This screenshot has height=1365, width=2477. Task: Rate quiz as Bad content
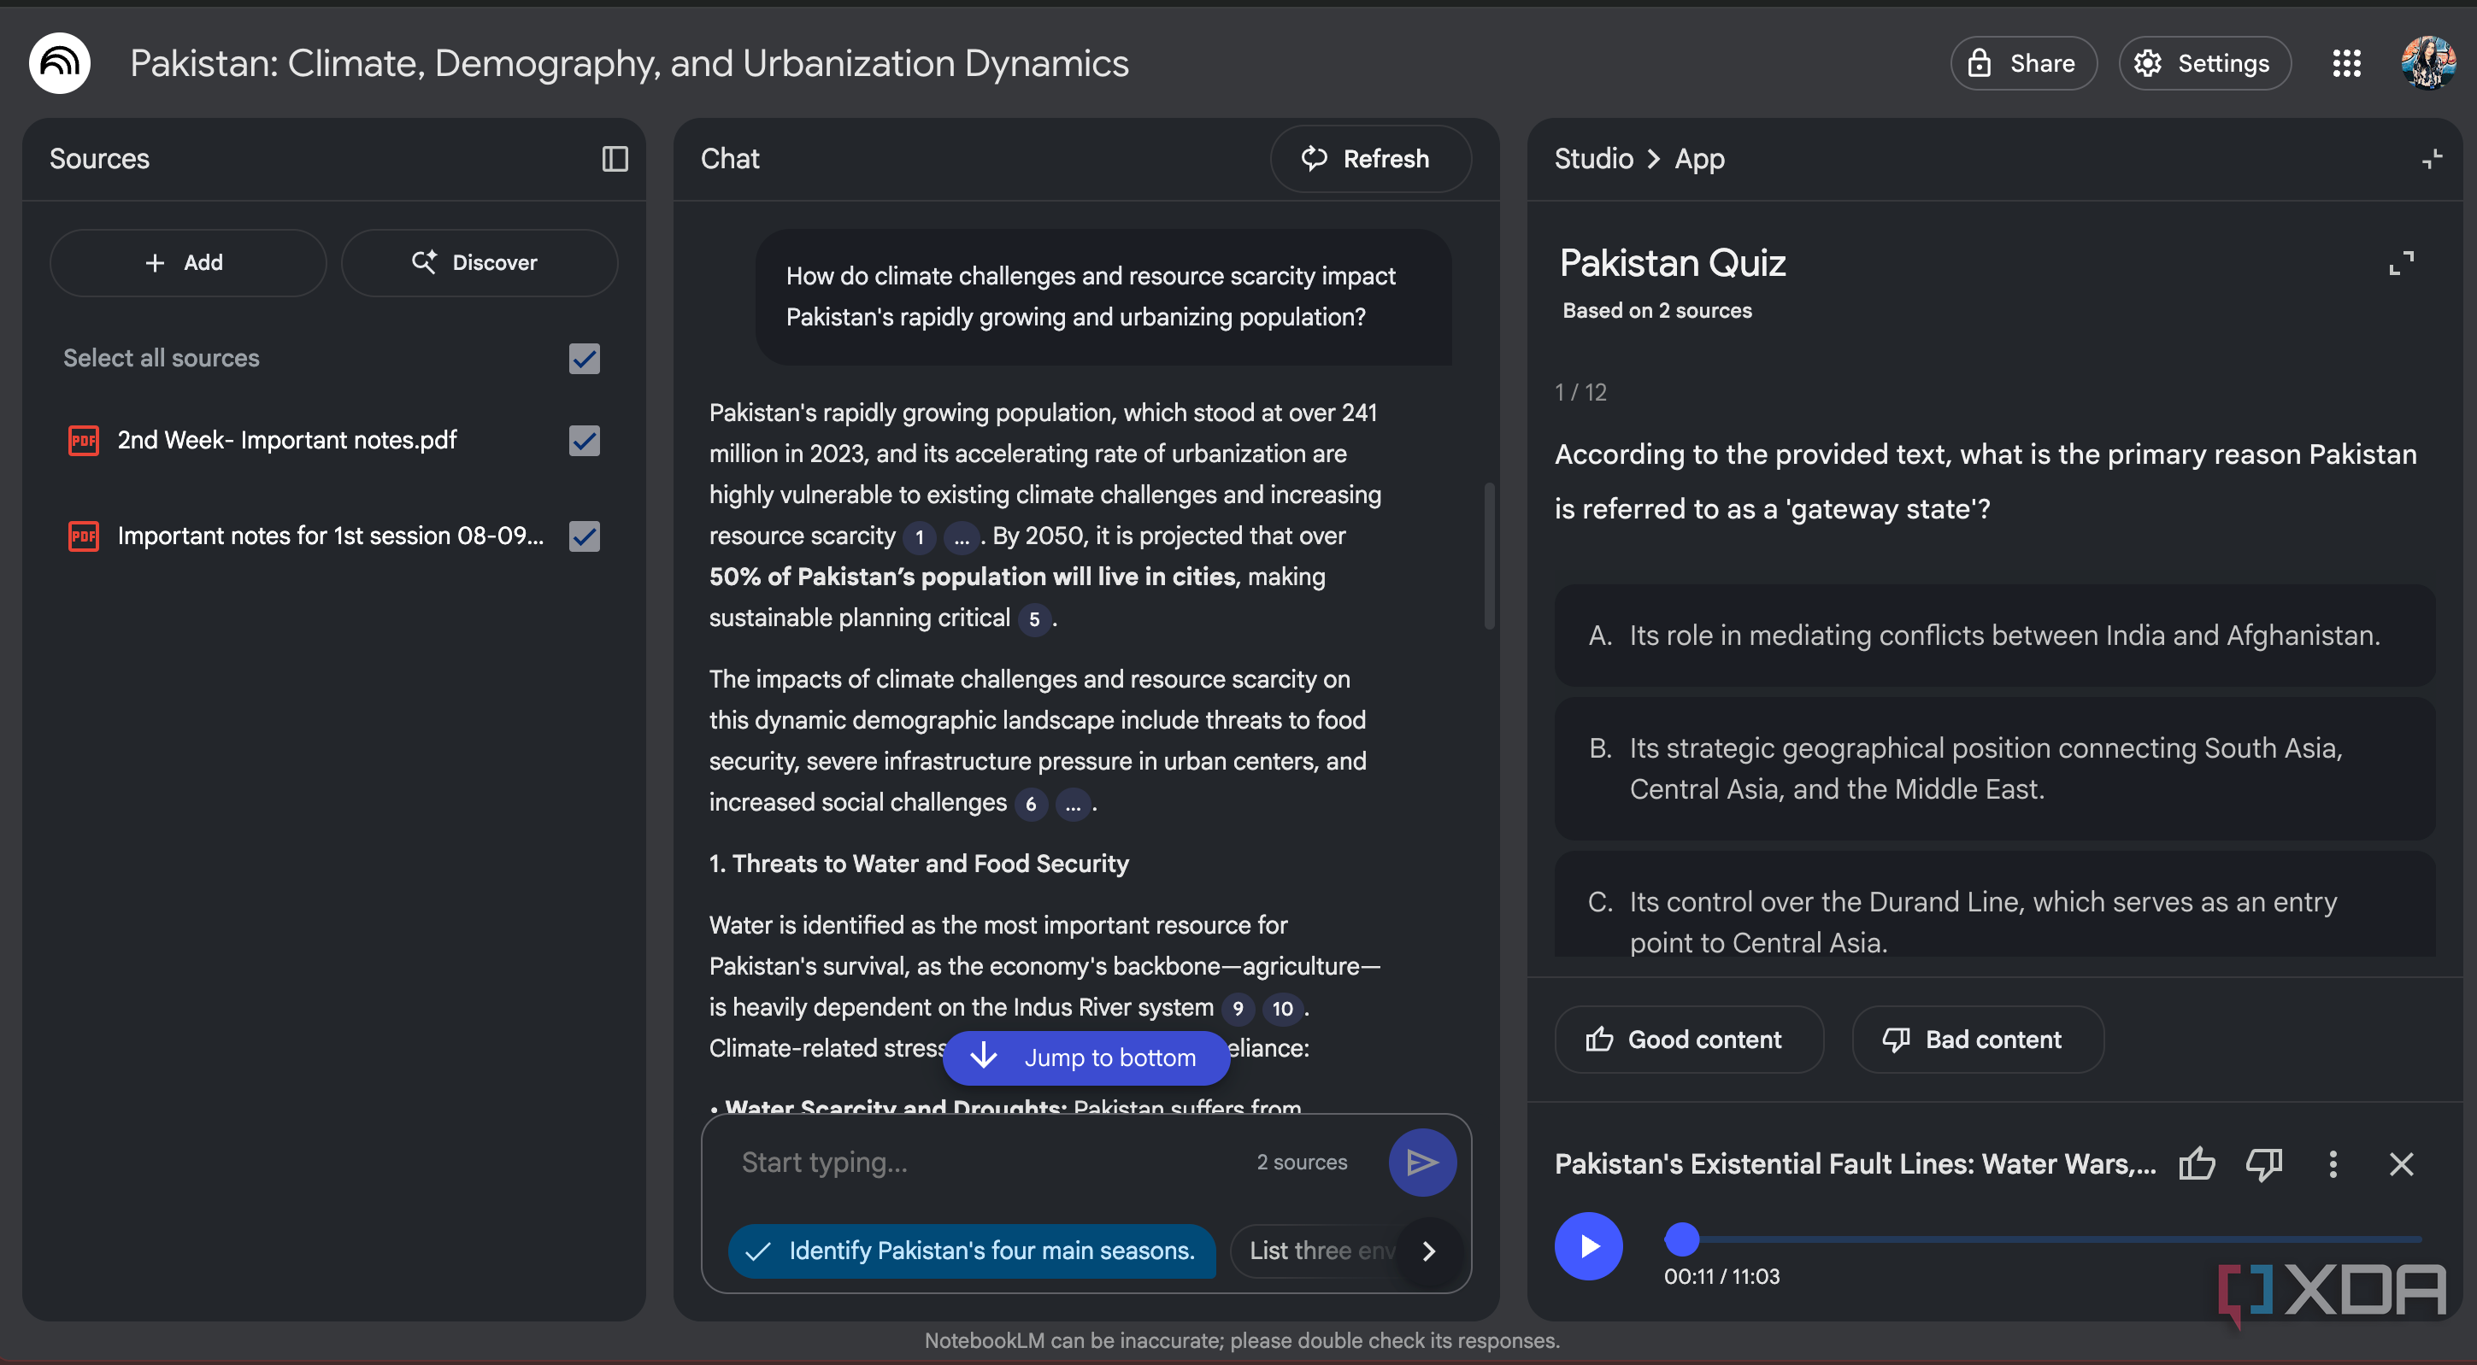1978,1040
